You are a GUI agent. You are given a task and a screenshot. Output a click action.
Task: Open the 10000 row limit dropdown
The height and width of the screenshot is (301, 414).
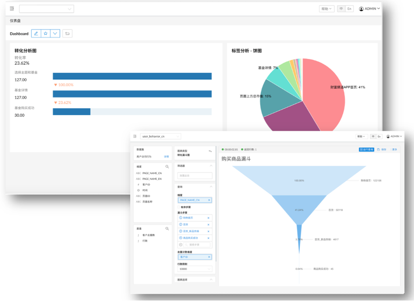[x=195, y=269]
